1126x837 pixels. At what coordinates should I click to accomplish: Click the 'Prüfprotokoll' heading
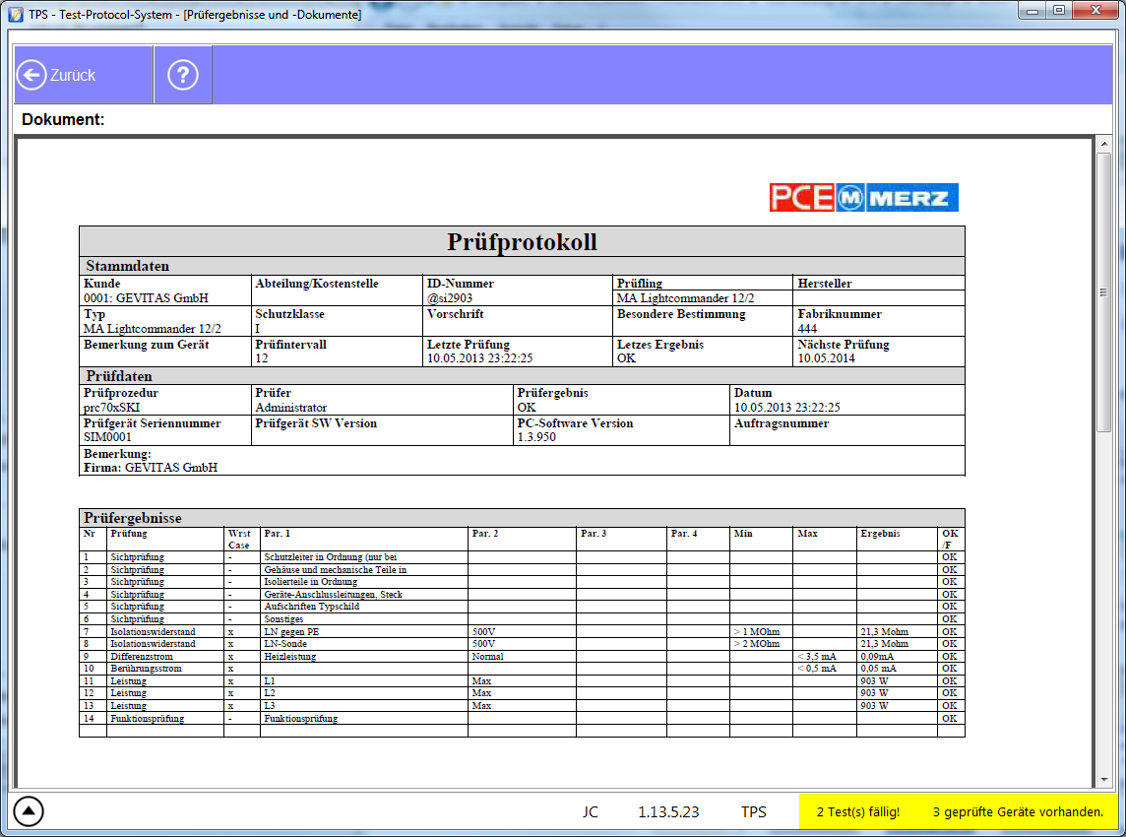pyautogui.click(x=522, y=242)
